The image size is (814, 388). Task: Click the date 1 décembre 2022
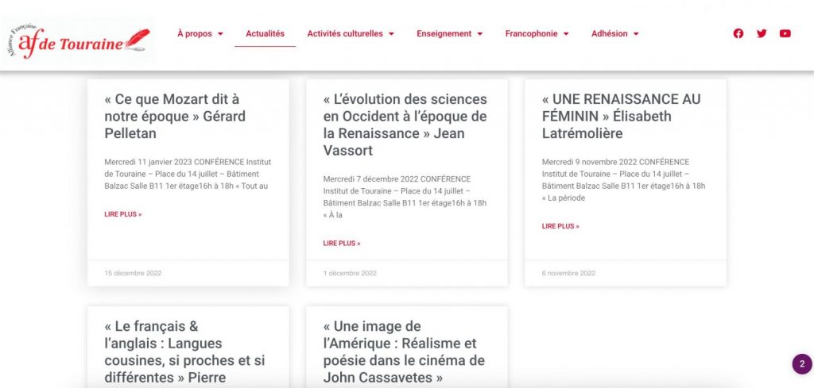[350, 273]
